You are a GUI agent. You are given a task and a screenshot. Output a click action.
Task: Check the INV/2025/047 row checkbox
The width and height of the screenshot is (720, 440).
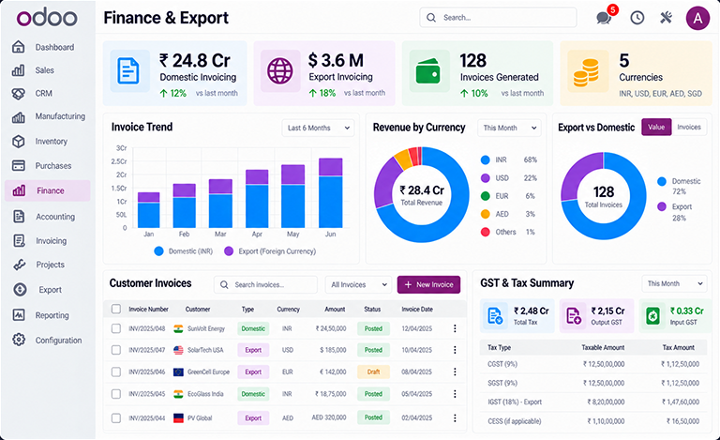pyautogui.click(x=116, y=350)
